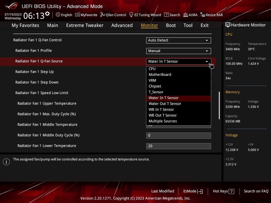This screenshot has height=203, width=271.
Task: Select VRM in source list
Action: point(179,80)
